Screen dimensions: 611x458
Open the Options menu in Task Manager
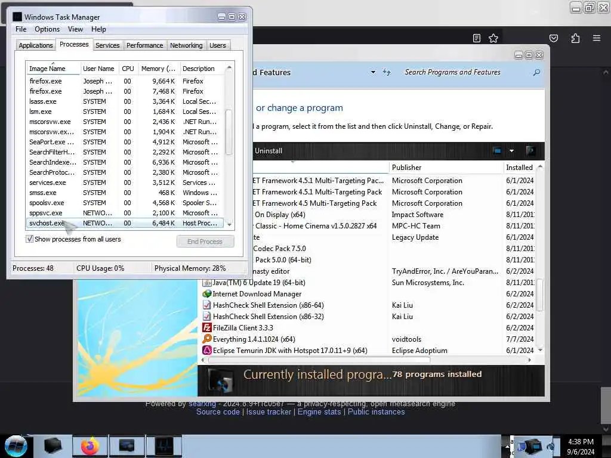coord(47,29)
